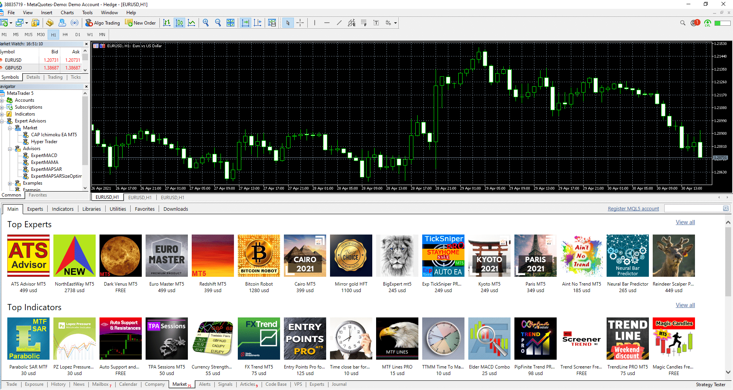
Task: Switch to the Ticks tab in Market Watch
Action: point(75,77)
